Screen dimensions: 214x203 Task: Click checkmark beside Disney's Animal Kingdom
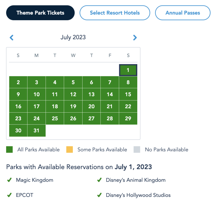[99, 180]
